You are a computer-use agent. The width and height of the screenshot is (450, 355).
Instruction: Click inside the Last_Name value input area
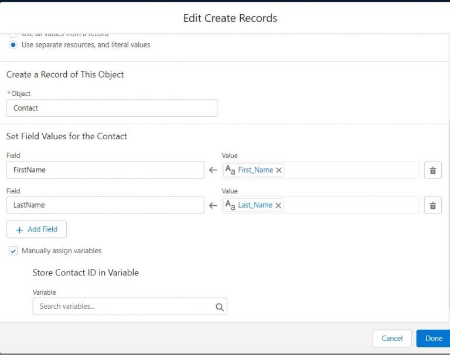352,205
